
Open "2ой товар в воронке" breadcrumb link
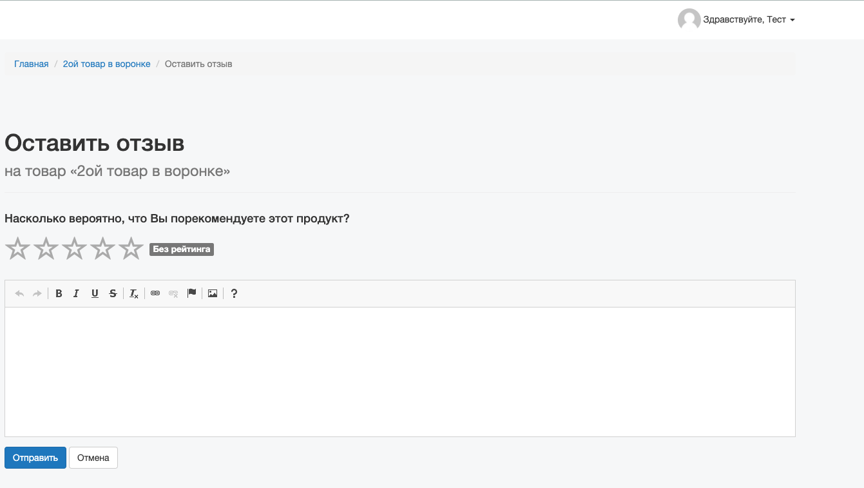106,64
